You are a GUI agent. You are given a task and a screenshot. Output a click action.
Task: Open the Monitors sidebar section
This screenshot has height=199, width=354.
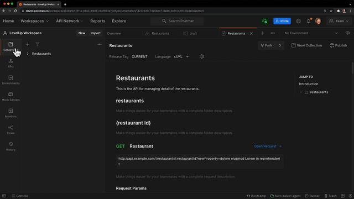[11, 113]
